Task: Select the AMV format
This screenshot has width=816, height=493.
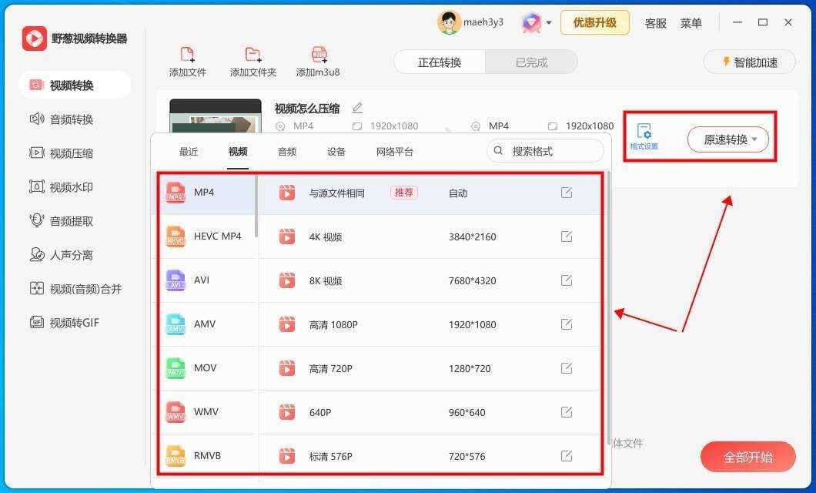Action: pyautogui.click(x=207, y=324)
